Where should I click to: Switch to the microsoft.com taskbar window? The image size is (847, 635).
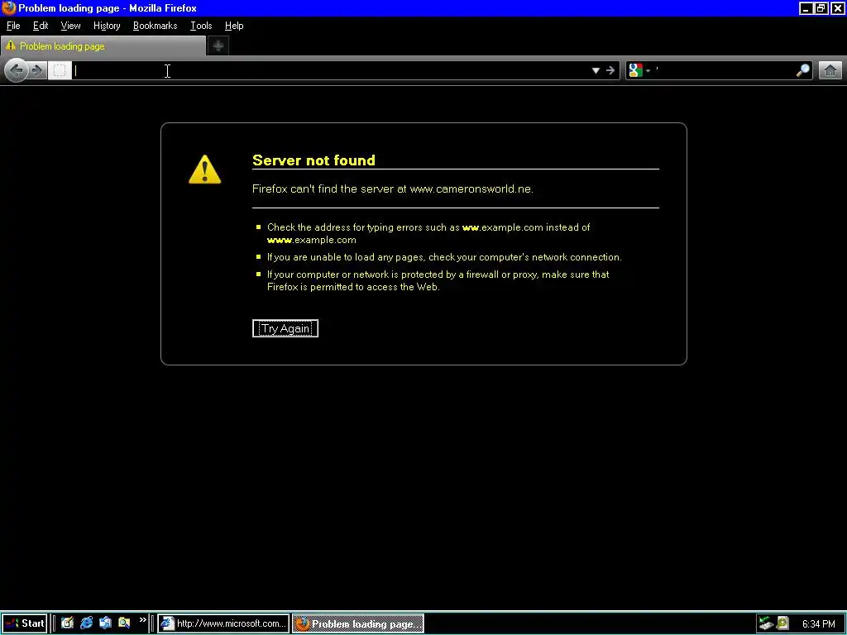pyautogui.click(x=223, y=623)
